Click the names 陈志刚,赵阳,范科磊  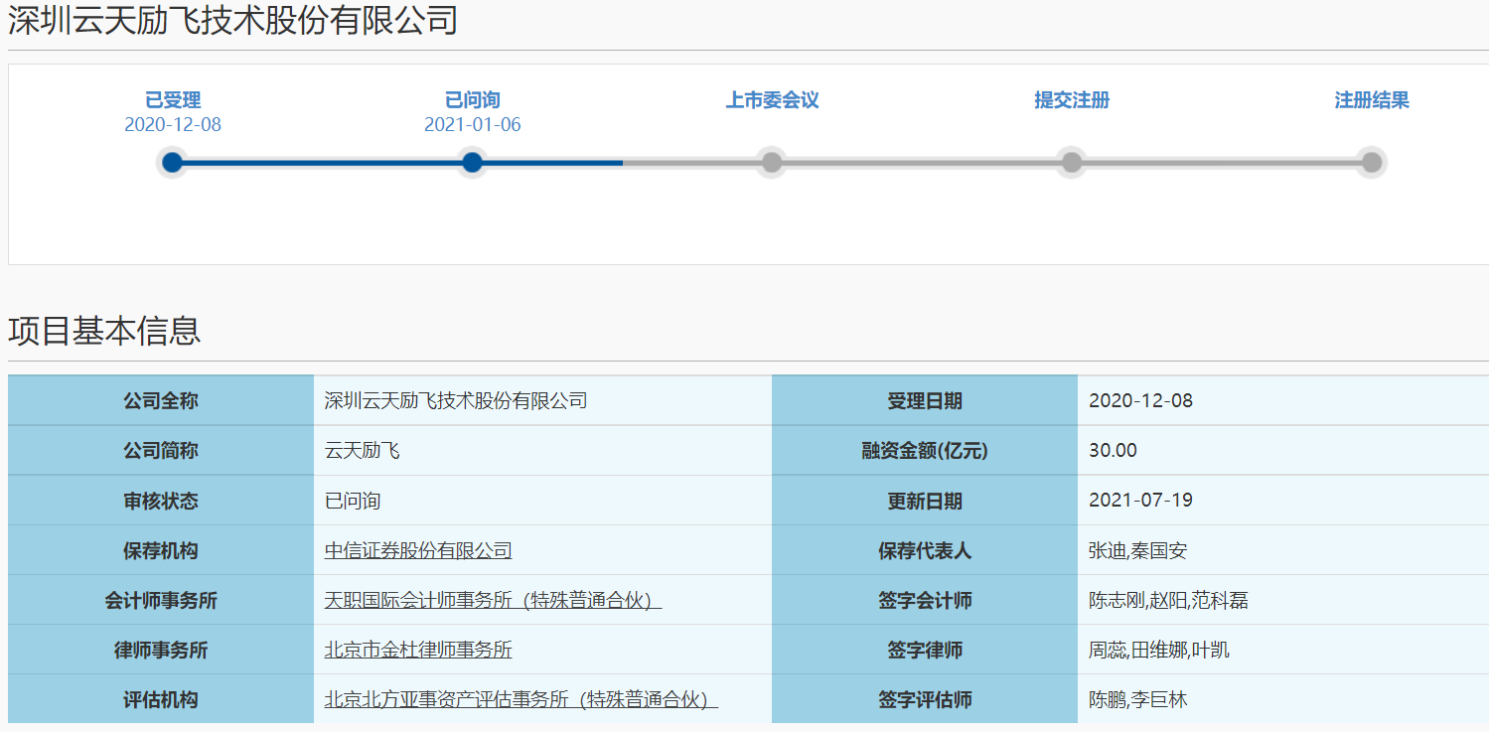1168,600
